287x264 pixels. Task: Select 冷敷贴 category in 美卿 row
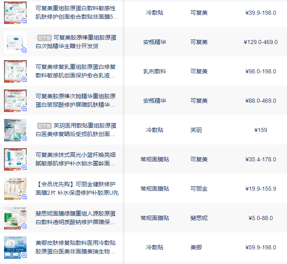(155, 247)
